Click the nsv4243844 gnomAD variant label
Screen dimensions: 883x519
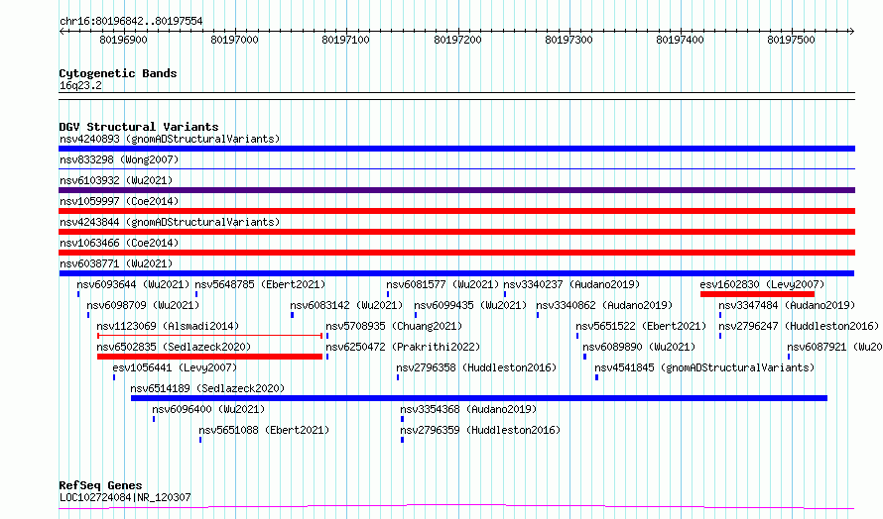[170, 222]
